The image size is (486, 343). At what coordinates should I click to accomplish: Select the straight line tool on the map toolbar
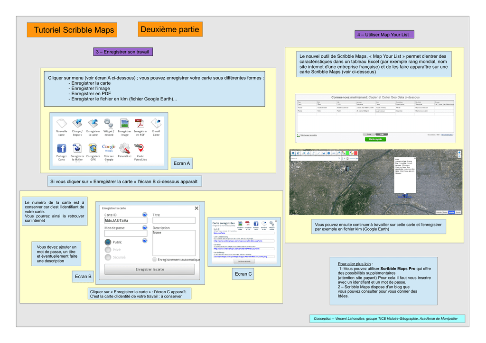(x=318, y=153)
